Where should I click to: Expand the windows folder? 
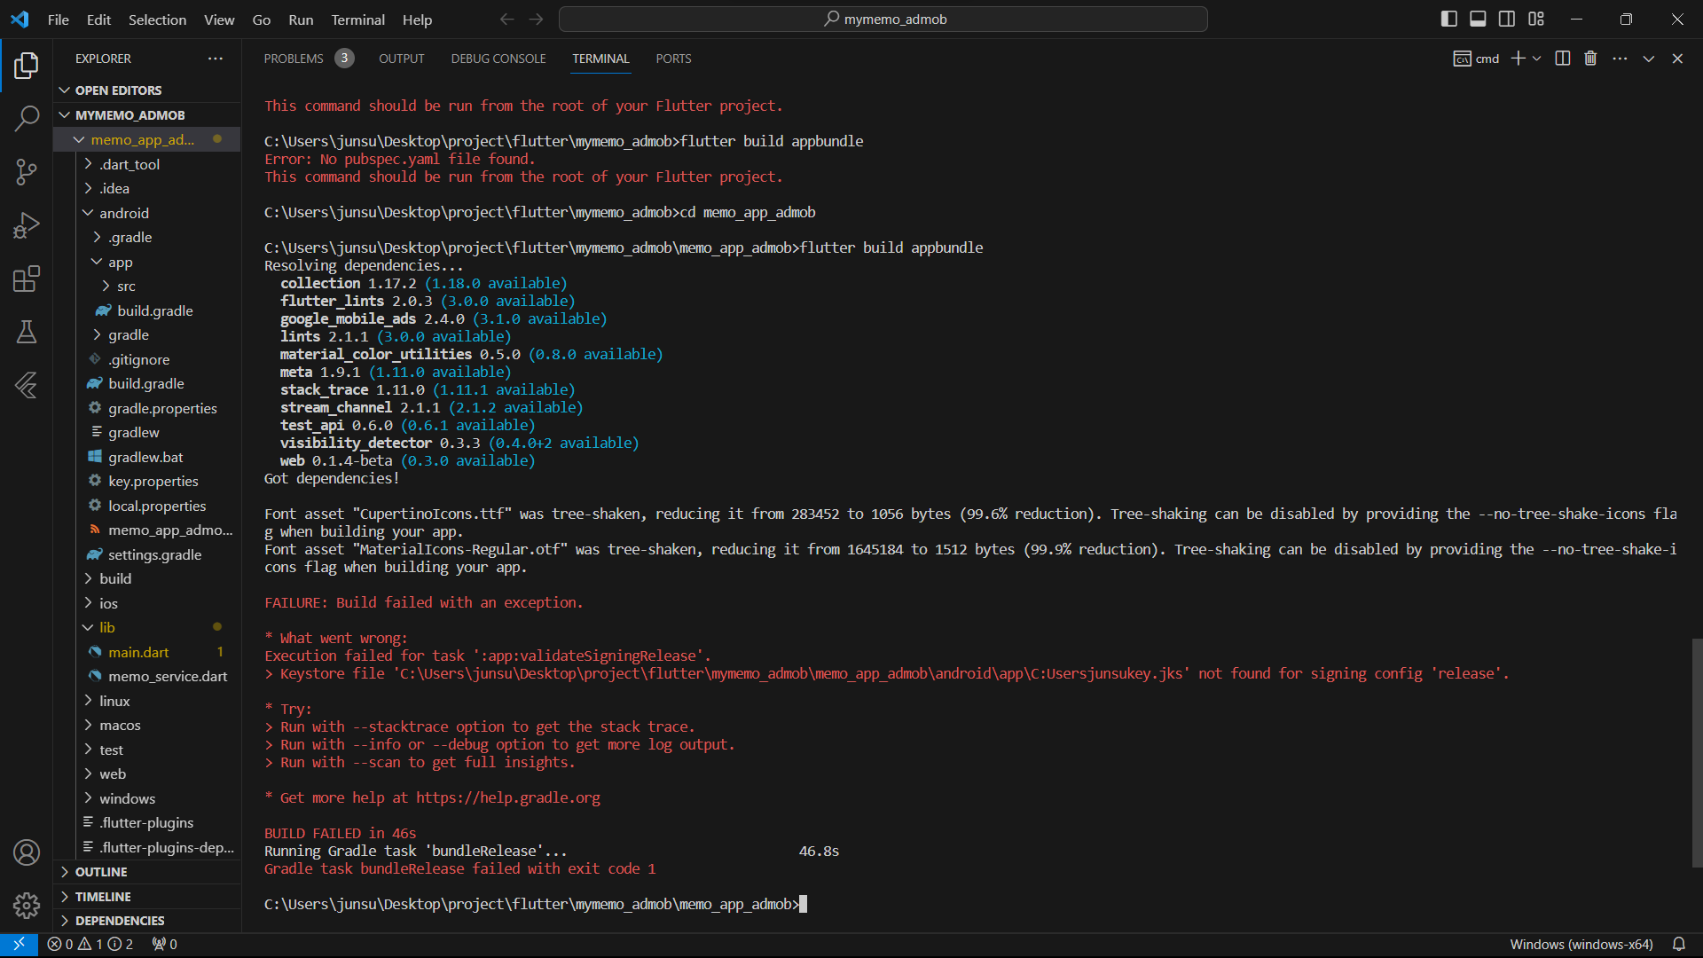coord(147,798)
